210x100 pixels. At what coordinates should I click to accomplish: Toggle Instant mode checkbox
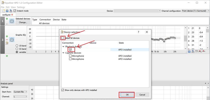pos(15,11)
